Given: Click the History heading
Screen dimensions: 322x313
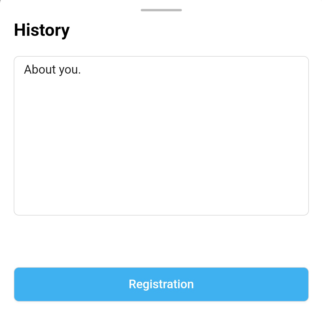Looking at the screenshot, I should pos(42,30).
